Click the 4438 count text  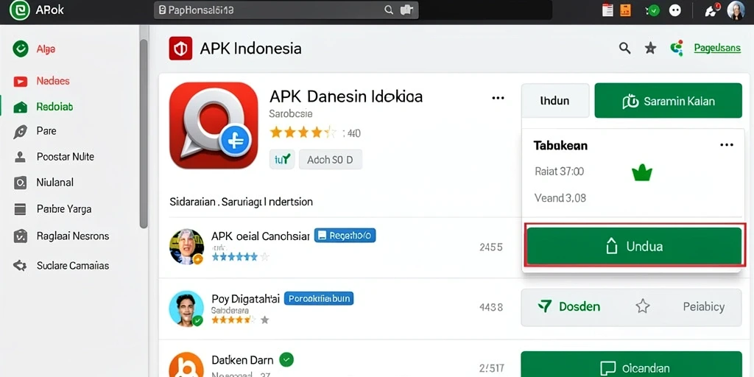(491, 307)
